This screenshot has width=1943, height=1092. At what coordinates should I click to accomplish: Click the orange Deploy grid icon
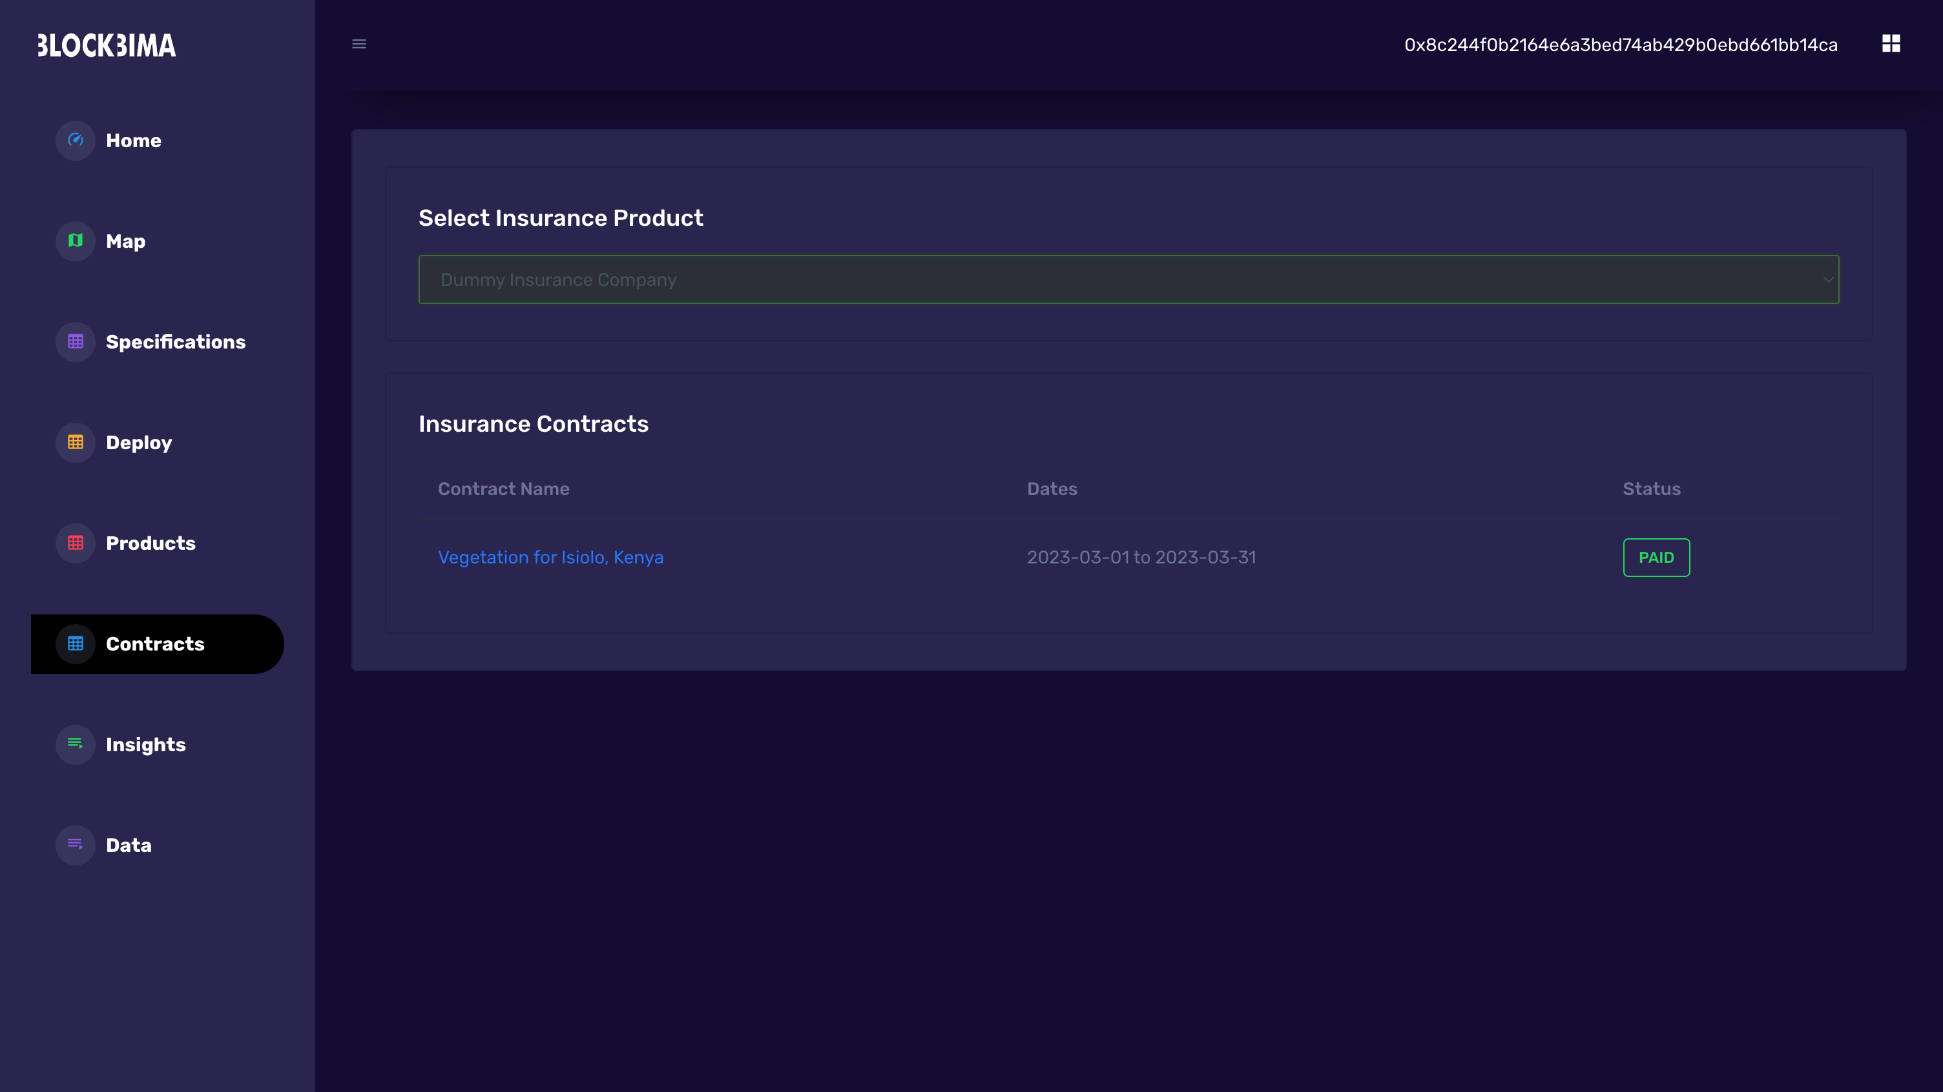76,442
